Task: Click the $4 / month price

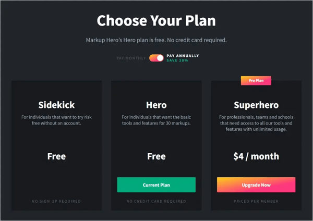Action: [256, 156]
